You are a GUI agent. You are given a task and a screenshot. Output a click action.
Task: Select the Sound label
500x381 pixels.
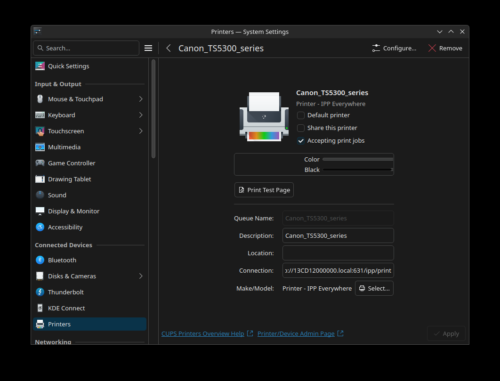click(57, 195)
